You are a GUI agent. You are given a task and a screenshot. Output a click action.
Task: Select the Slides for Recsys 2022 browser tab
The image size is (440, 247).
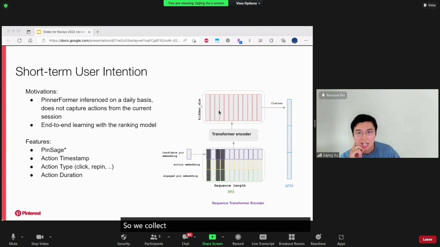[64, 32]
